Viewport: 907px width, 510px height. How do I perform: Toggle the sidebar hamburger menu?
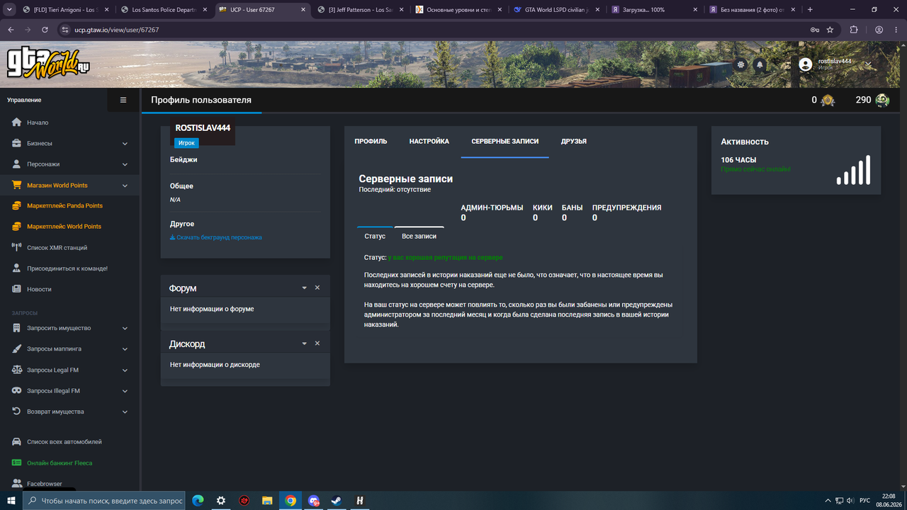[x=123, y=100]
